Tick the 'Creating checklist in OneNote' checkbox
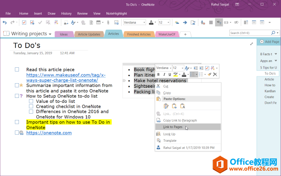 click(31, 107)
